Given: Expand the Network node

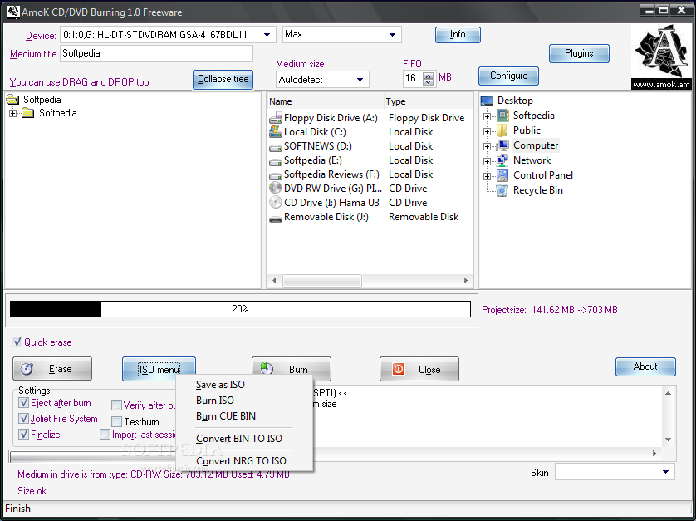Looking at the screenshot, I should 487,161.
